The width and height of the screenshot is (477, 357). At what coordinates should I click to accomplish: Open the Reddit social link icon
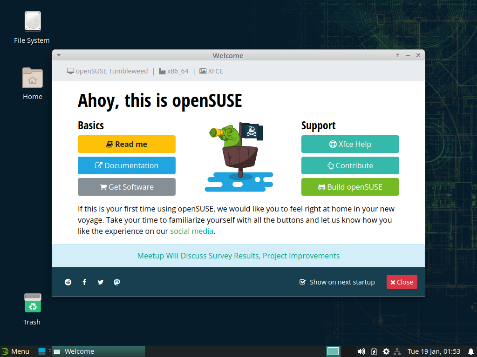(68, 282)
